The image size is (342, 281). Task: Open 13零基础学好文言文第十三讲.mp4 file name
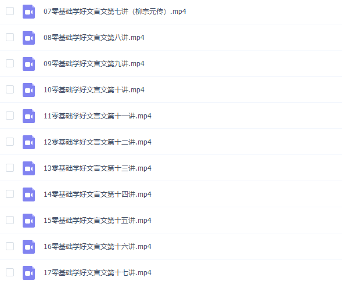[x=98, y=168]
